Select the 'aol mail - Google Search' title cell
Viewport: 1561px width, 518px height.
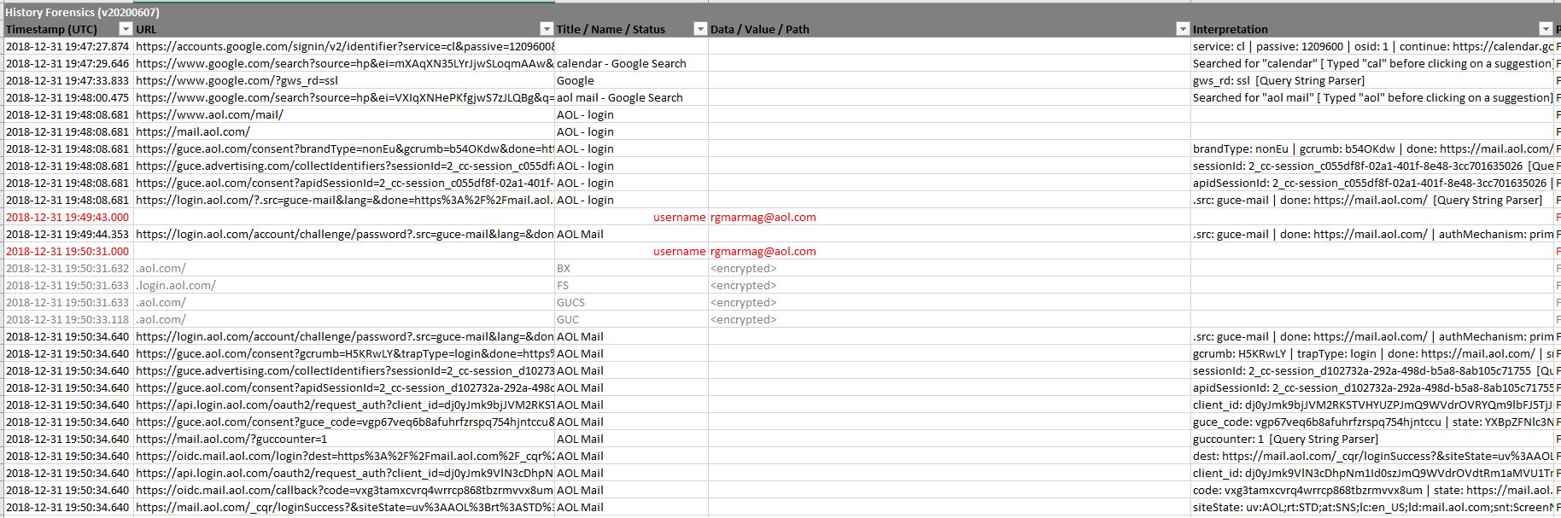coord(619,97)
